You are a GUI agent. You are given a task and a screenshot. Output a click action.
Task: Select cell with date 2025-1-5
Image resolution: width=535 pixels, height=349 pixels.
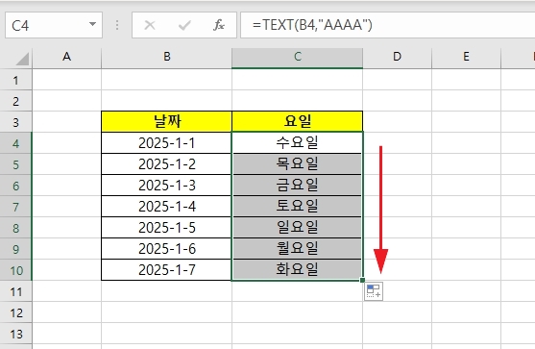tap(166, 228)
